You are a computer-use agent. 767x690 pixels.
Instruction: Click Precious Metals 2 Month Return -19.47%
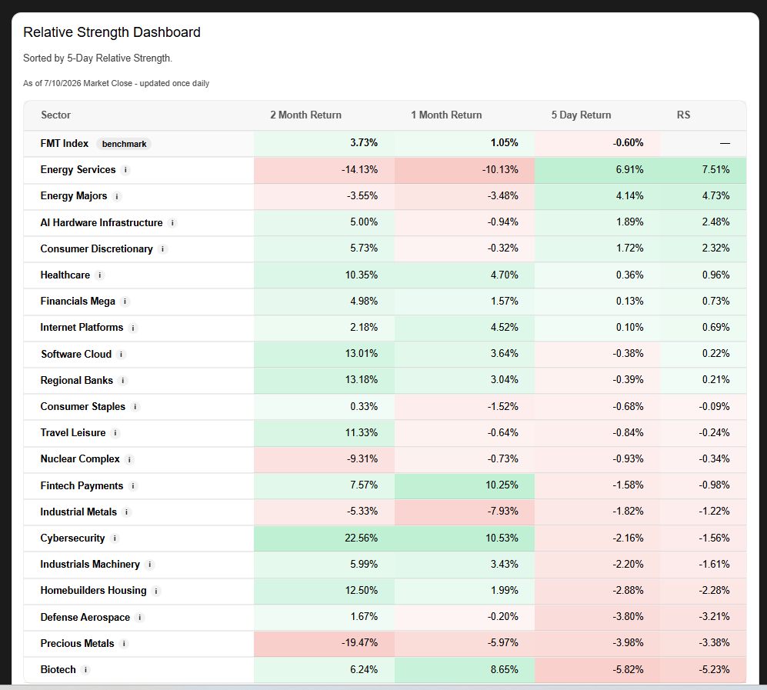pos(359,643)
